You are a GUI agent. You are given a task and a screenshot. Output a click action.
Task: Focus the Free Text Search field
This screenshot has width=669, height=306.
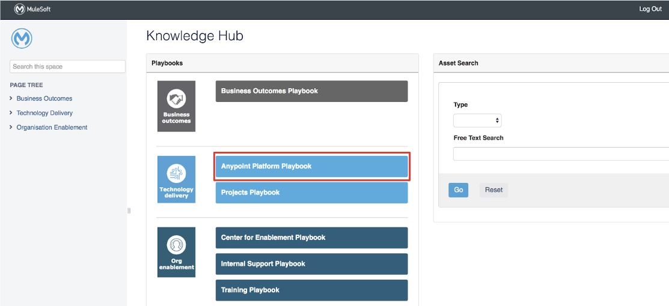click(x=561, y=154)
